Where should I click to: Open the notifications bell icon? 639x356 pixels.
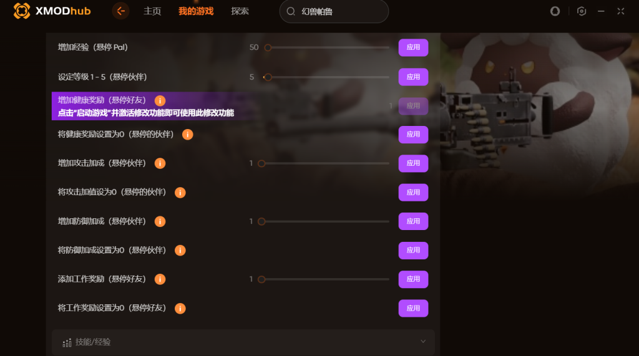tap(555, 11)
